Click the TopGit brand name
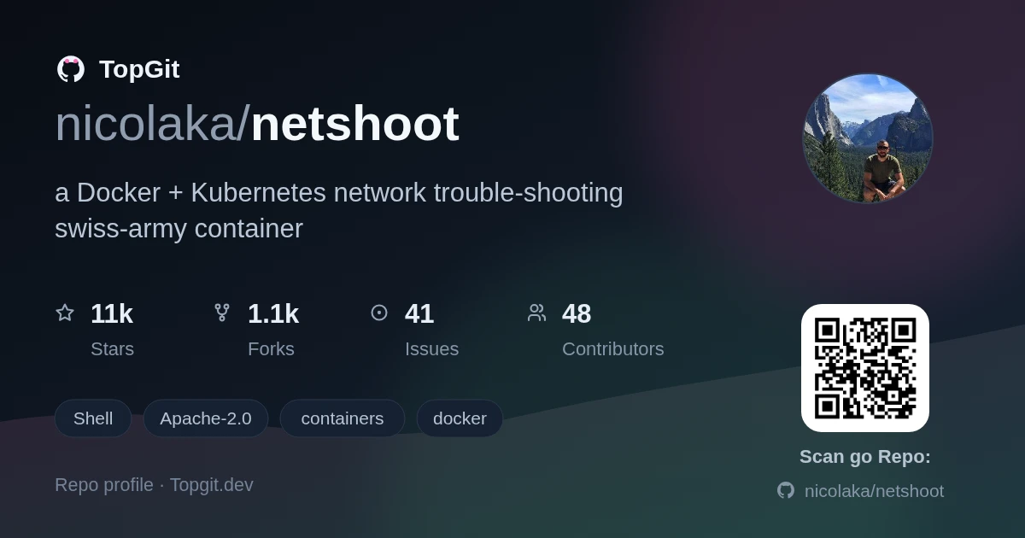The image size is (1025, 538). coord(139,69)
